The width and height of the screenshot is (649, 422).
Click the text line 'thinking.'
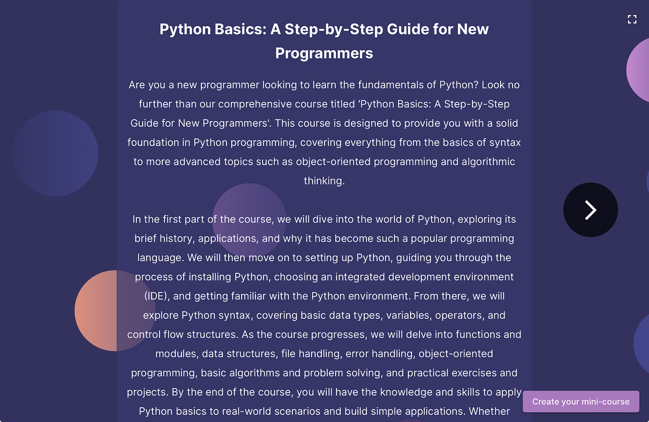click(x=324, y=181)
